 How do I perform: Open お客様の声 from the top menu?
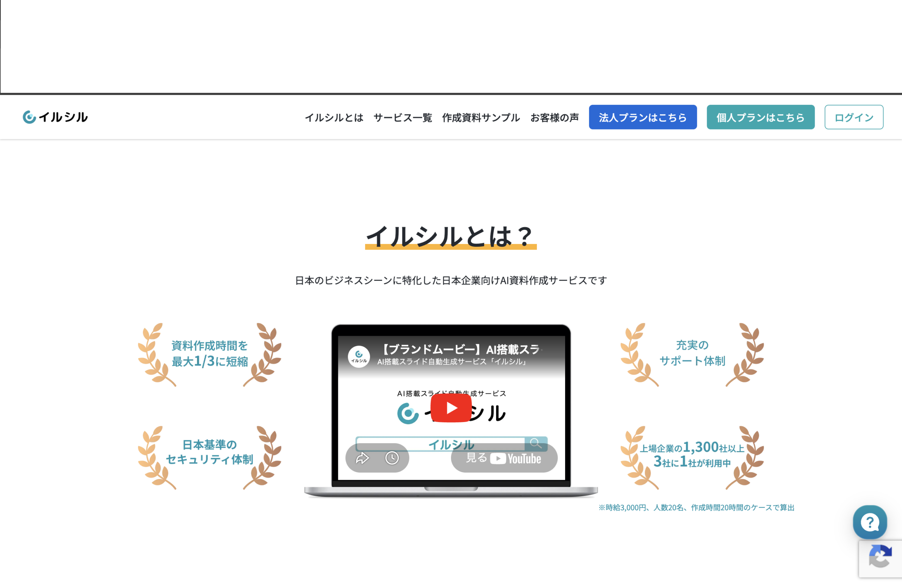click(x=555, y=117)
